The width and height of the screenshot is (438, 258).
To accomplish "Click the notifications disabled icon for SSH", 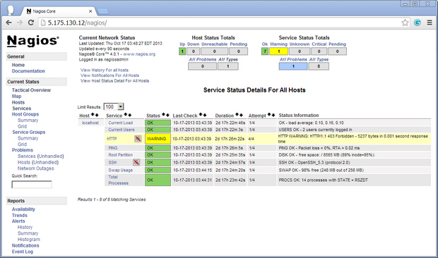I will point(136,162).
